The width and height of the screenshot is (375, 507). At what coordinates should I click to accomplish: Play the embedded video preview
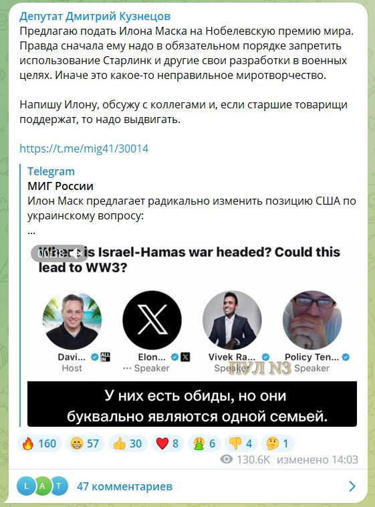(192, 334)
